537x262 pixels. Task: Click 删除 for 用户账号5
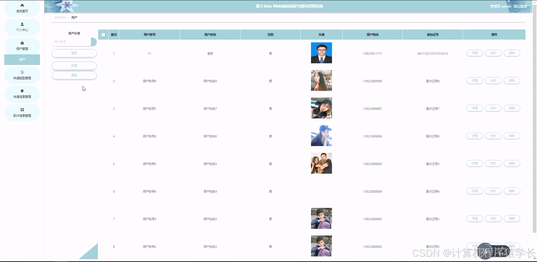click(512, 163)
